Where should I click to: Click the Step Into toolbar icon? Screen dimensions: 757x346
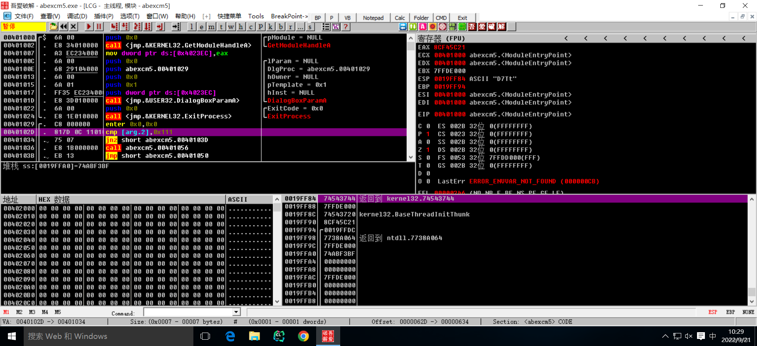(114, 27)
